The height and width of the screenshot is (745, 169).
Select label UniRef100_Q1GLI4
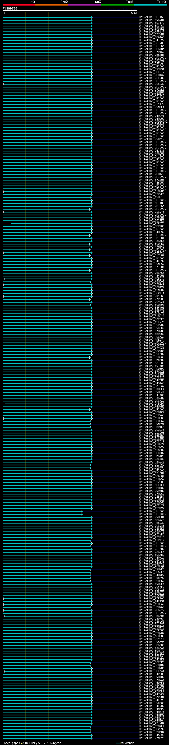152,317
